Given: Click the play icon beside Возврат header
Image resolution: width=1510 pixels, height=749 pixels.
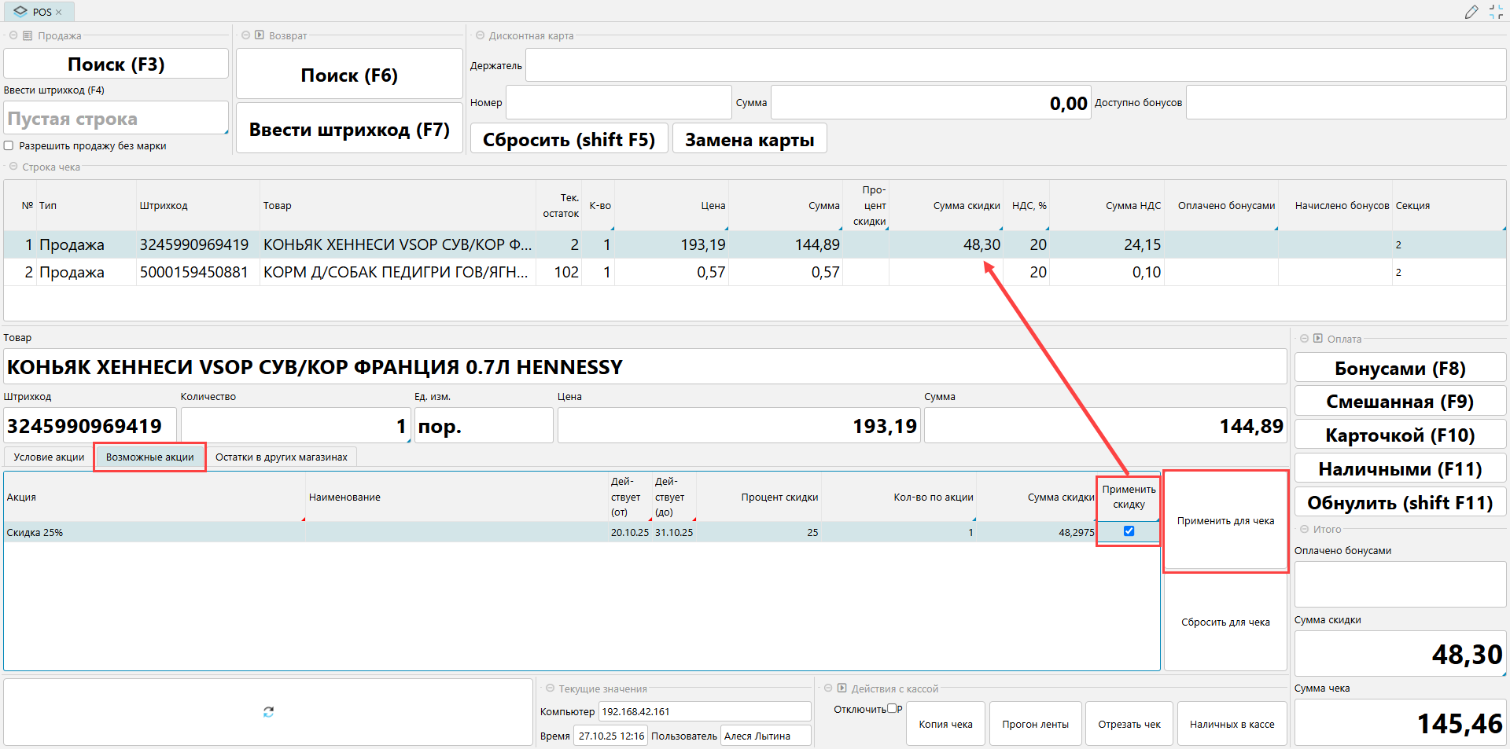Looking at the screenshot, I should [x=259, y=35].
